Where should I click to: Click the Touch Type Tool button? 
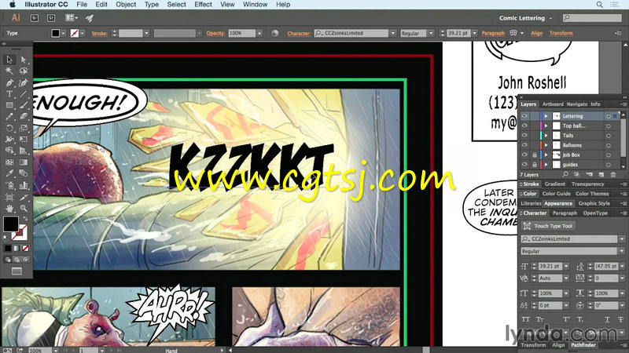point(548,226)
